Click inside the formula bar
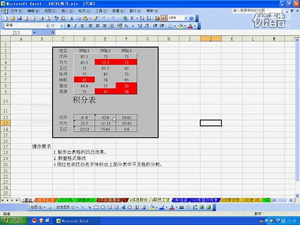300x225 pixels. point(177,32)
